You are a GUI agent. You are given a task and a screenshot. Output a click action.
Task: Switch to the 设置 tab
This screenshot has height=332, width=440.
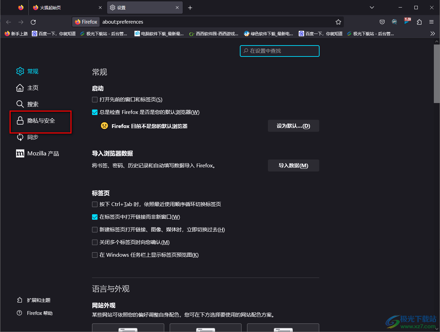coord(145,8)
